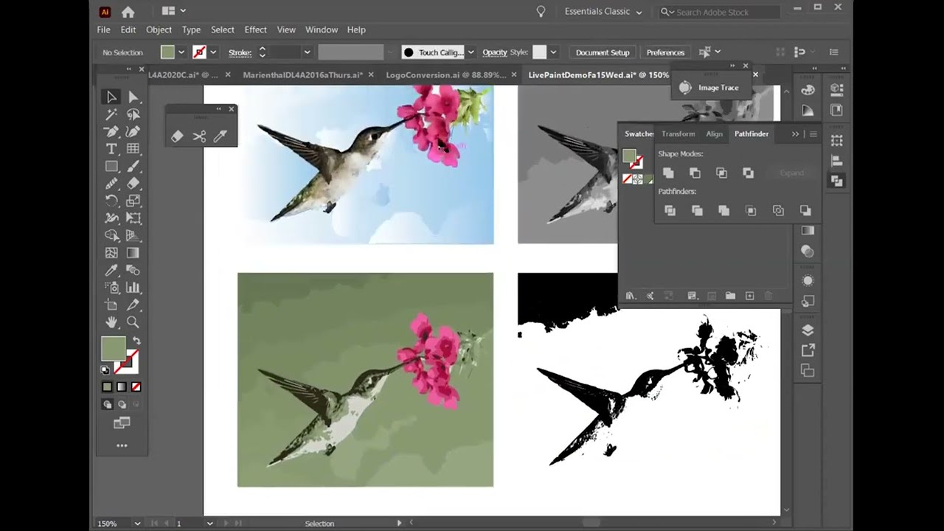Expand Pathfinder panel group double arrows
The image size is (944, 531).
pos(795,134)
